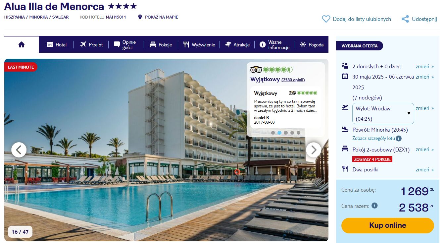Screen dimensions: 446x243
Task: Select the first review carousel dot
Action: point(273,133)
